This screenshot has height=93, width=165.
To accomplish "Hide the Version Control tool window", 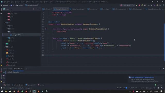I will coord(164,69).
